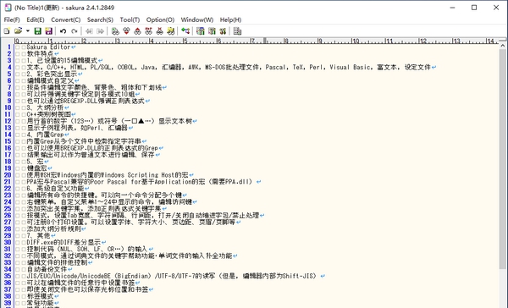
Task: Open the Edit(E) menu
Action: click(x=36, y=19)
